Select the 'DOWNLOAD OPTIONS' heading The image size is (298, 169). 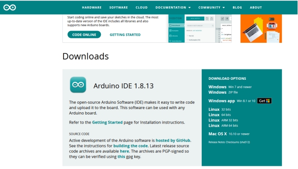227,78
